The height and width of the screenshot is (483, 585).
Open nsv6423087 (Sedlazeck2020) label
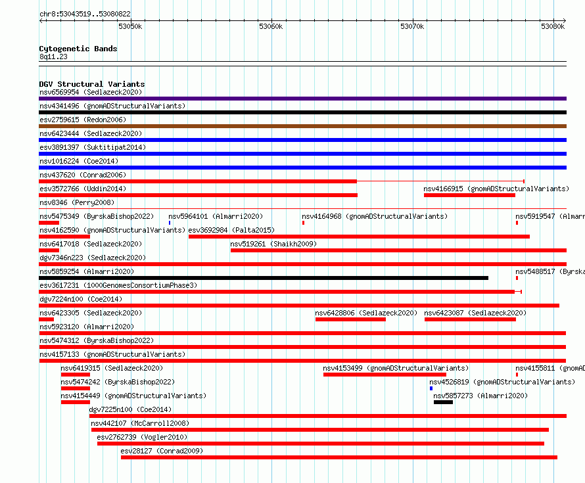click(475, 313)
